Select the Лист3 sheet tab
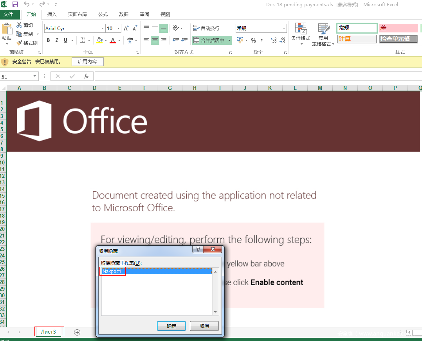The width and height of the screenshot is (422, 341). click(x=49, y=332)
